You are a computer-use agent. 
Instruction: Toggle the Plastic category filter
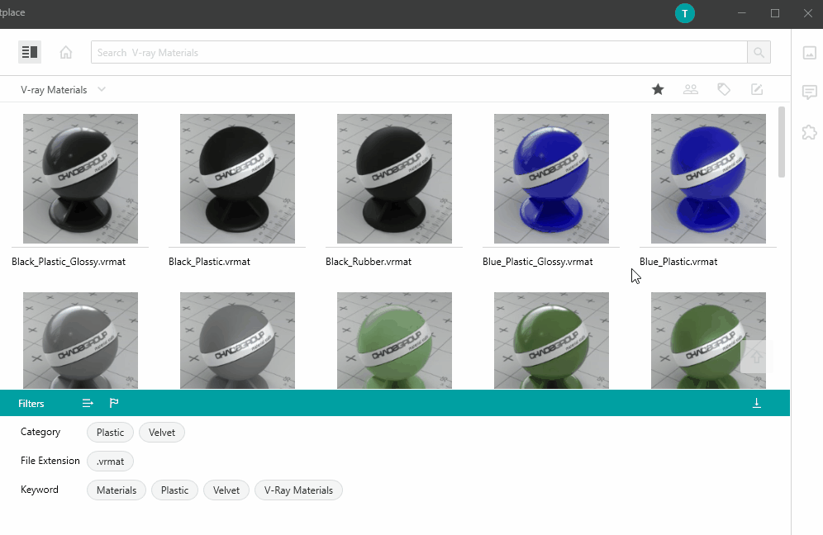coord(110,432)
